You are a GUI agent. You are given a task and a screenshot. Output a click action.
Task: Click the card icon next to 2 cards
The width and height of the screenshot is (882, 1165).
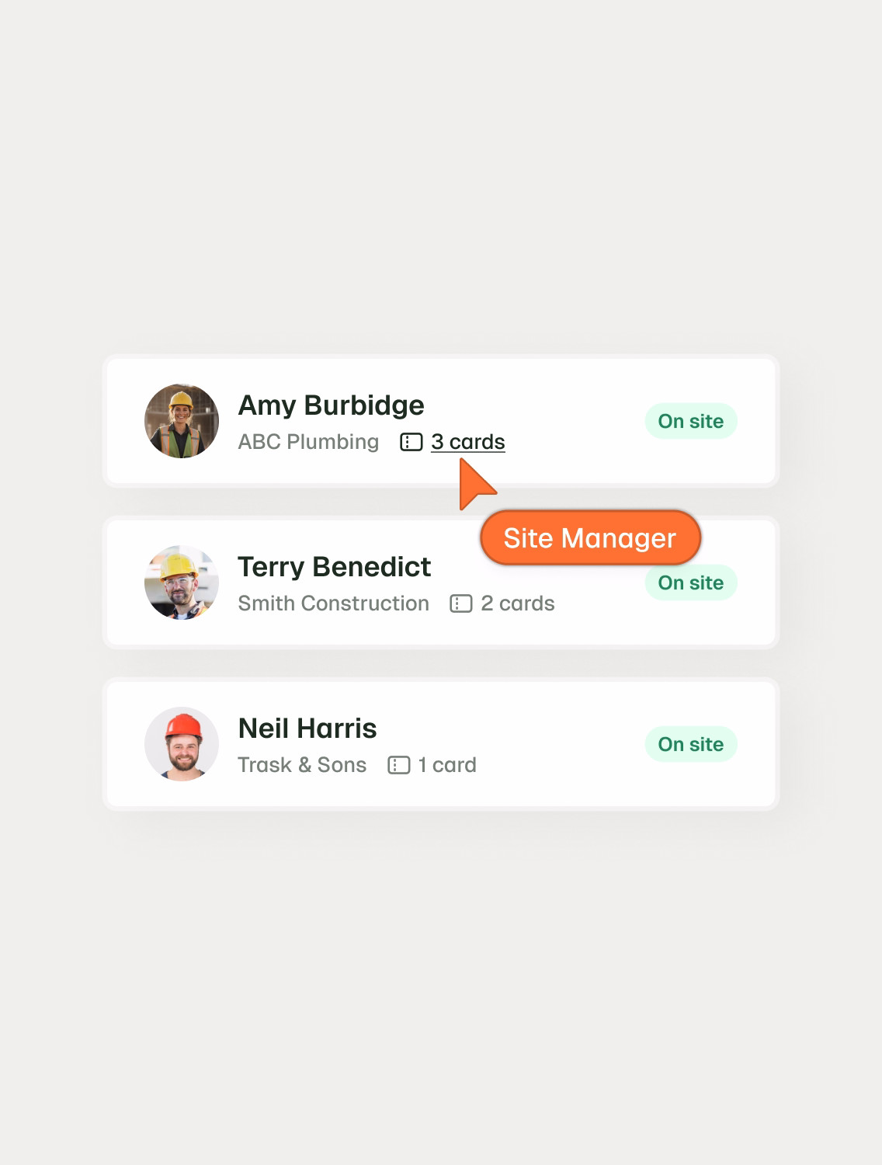click(x=461, y=603)
